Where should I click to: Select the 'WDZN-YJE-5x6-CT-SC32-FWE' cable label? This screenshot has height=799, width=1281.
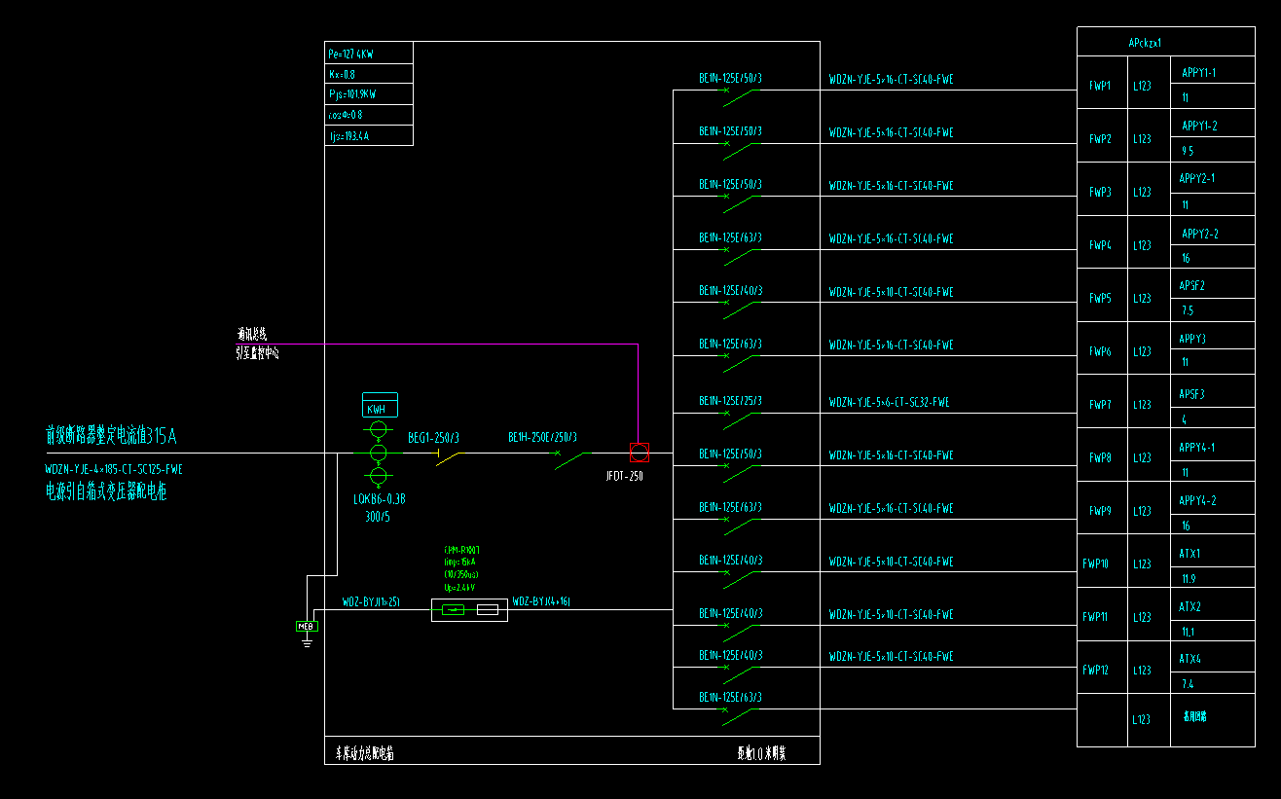tap(889, 401)
